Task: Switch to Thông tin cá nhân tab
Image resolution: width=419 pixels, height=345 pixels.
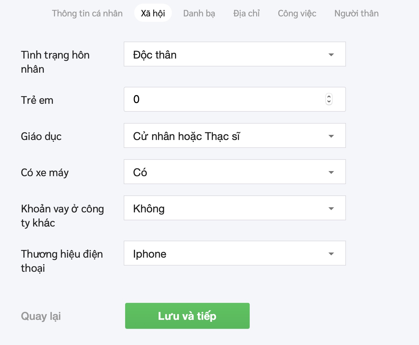Action: click(x=87, y=13)
